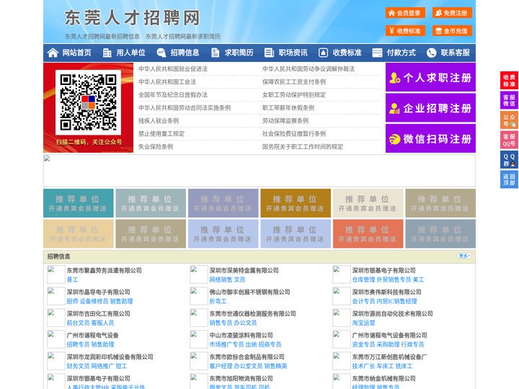Image resolution: width=519 pixels, height=389 pixels.
Task: Click the document icon beside 求职简历
Action: (215, 53)
